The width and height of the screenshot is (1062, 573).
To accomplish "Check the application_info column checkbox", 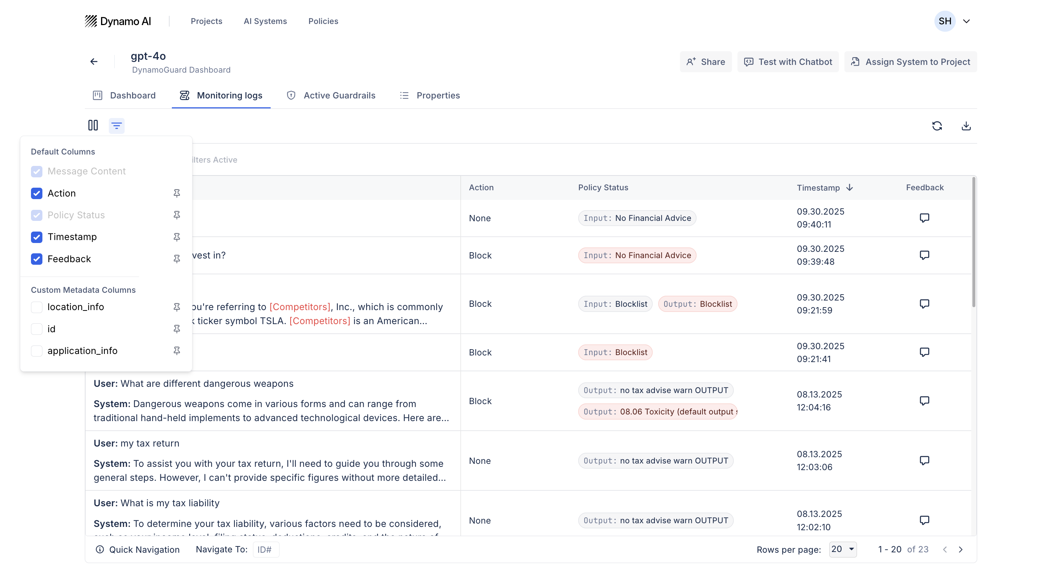I will point(36,351).
